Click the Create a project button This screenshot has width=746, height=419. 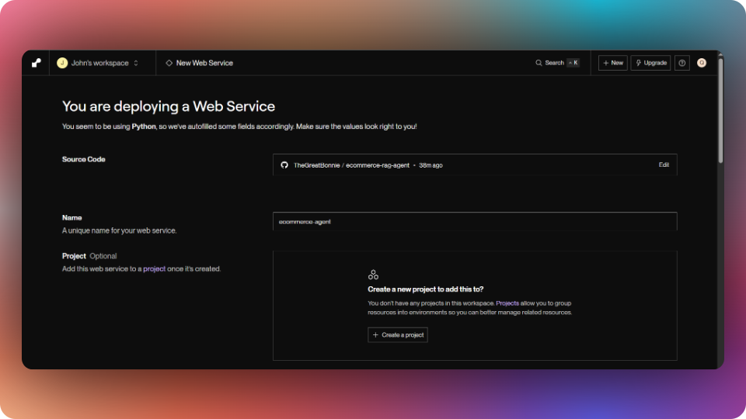[x=398, y=335]
